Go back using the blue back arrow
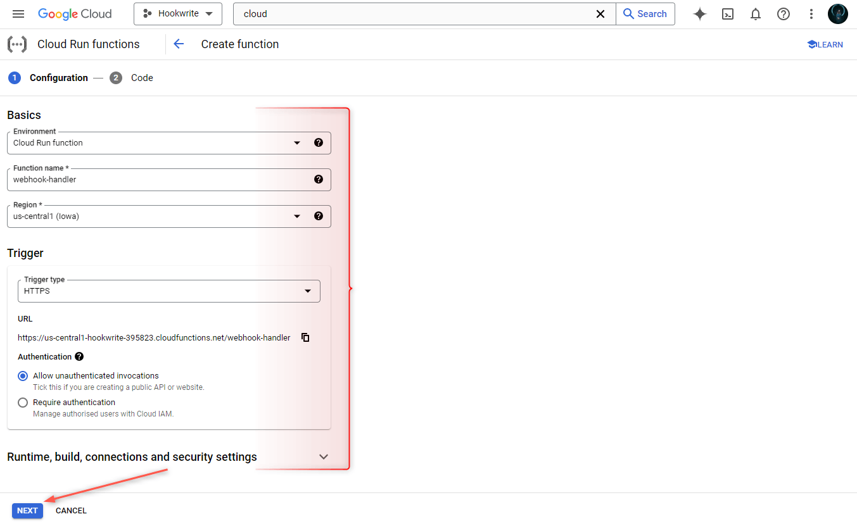Screen dimensions: 857x526 point(179,44)
